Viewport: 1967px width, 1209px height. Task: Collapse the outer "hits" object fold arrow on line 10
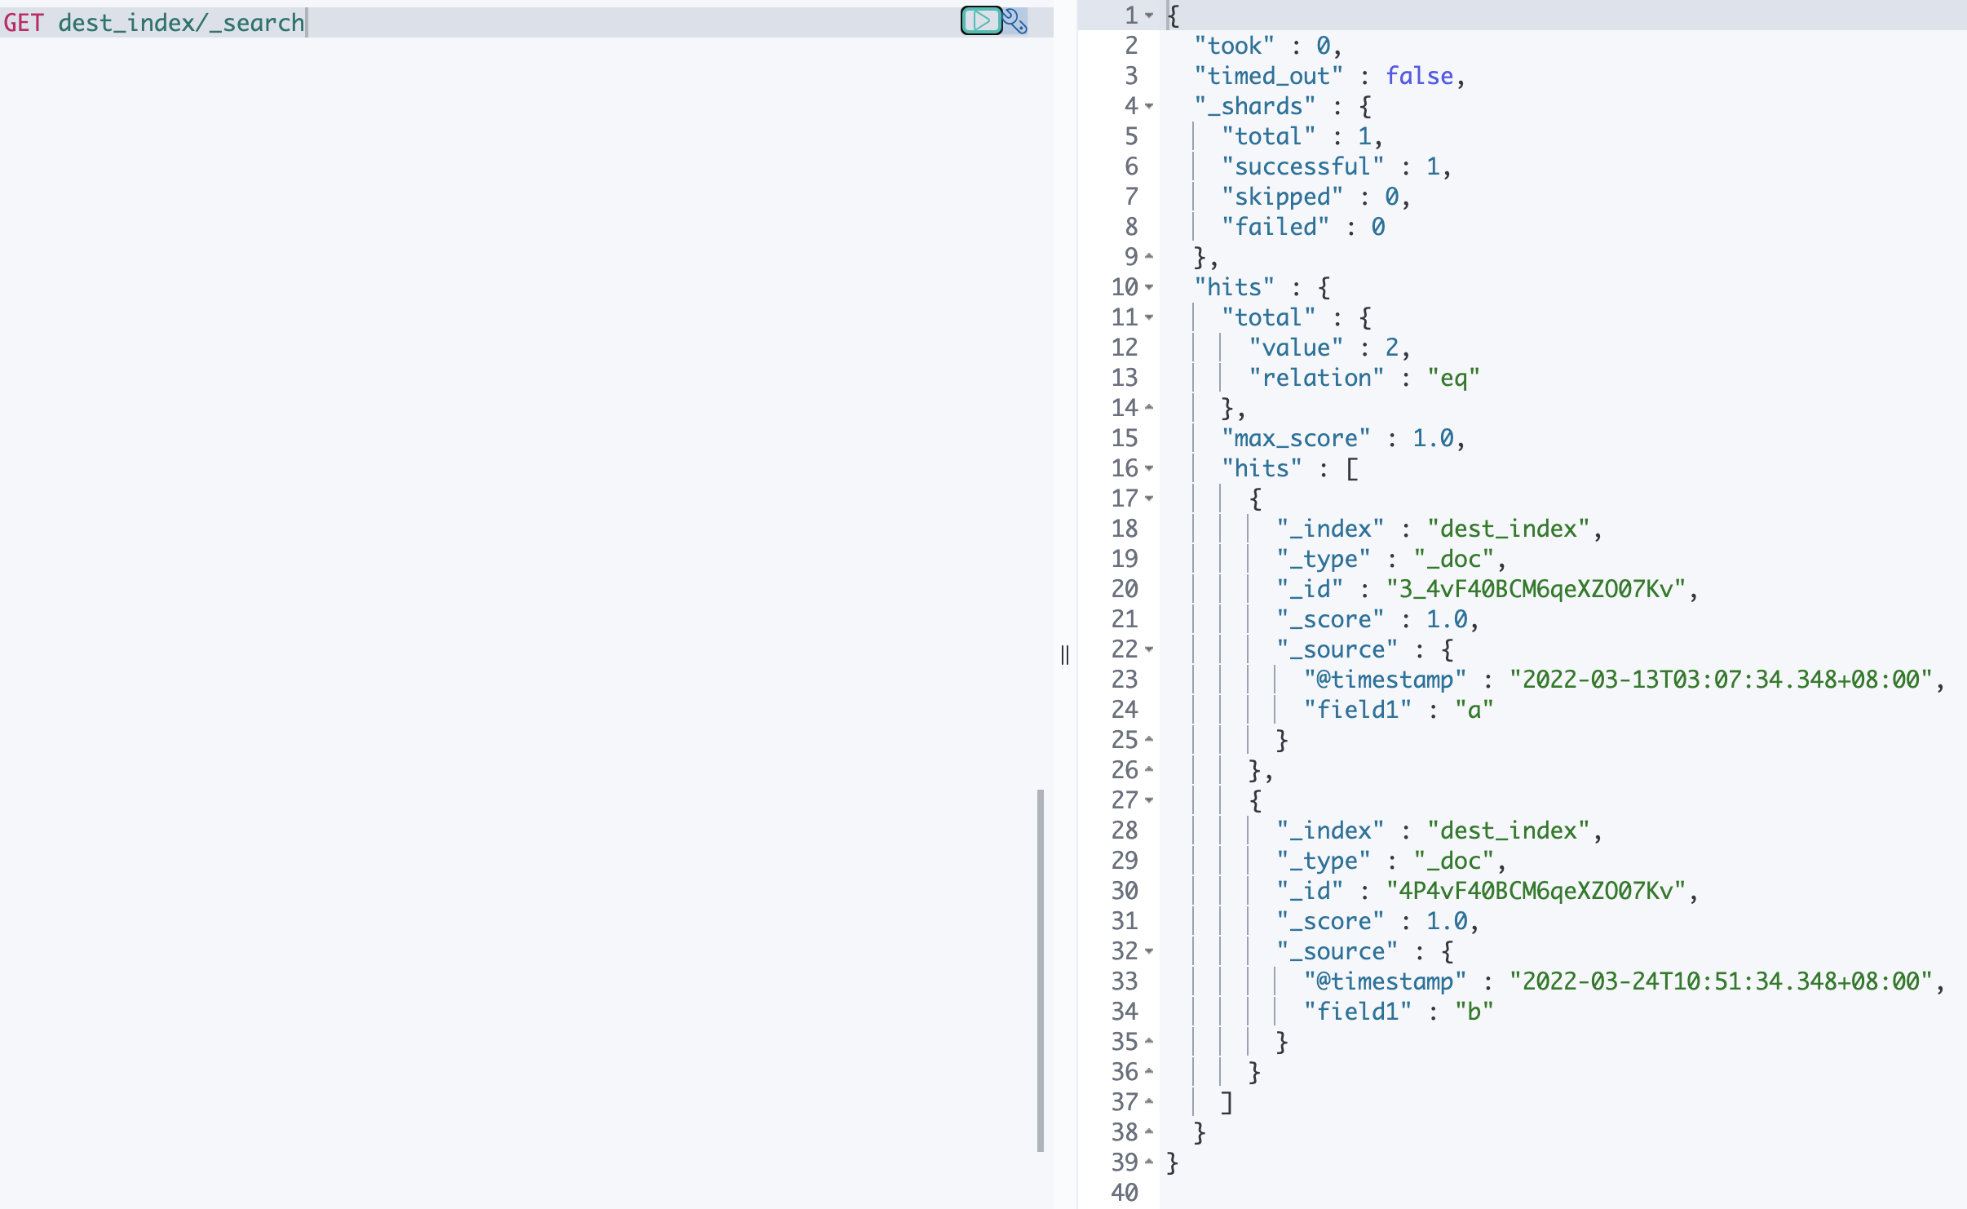(1149, 287)
